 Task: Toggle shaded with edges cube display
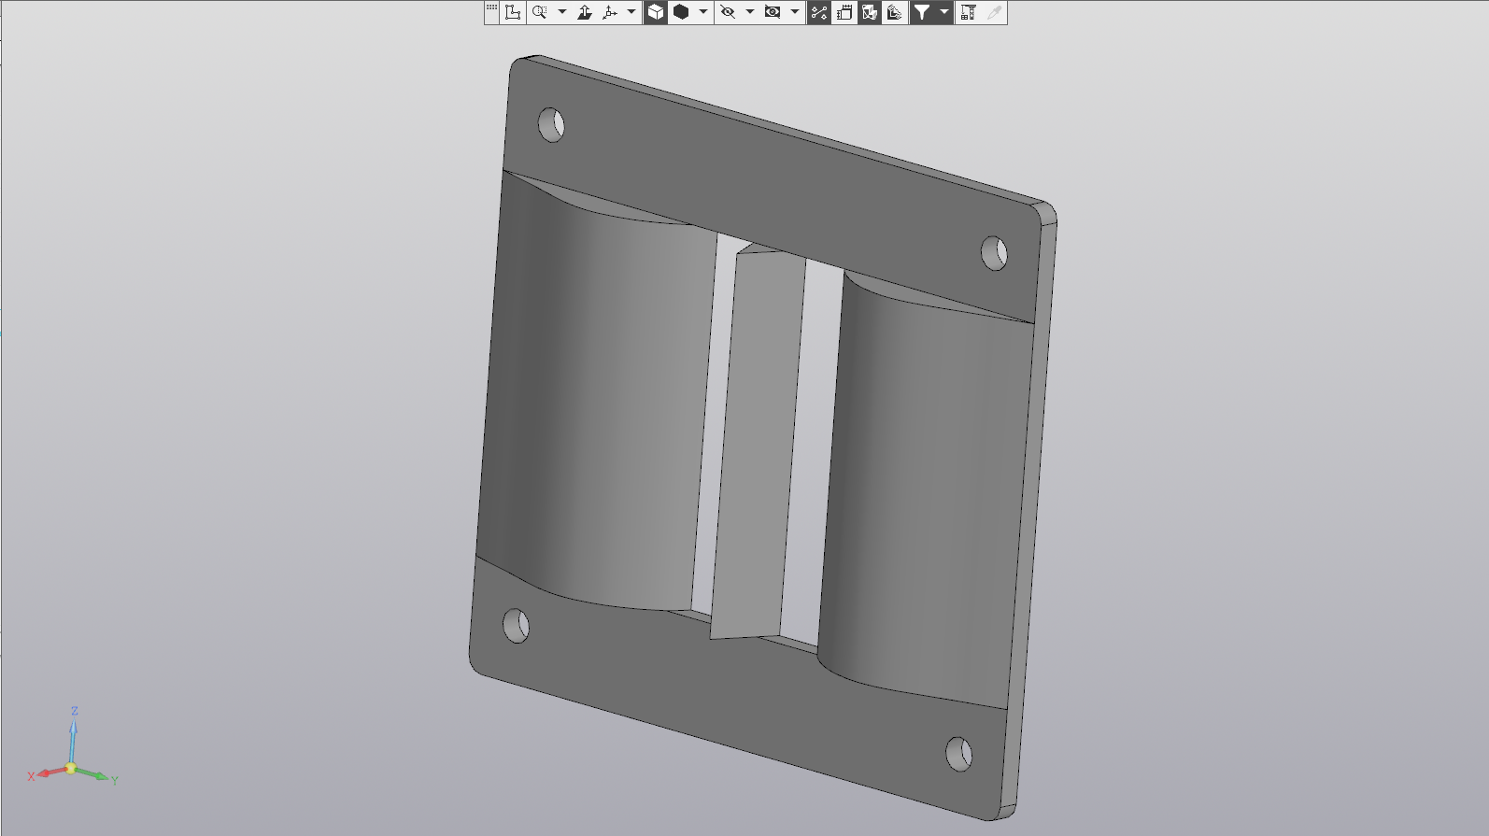pos(656,12)
